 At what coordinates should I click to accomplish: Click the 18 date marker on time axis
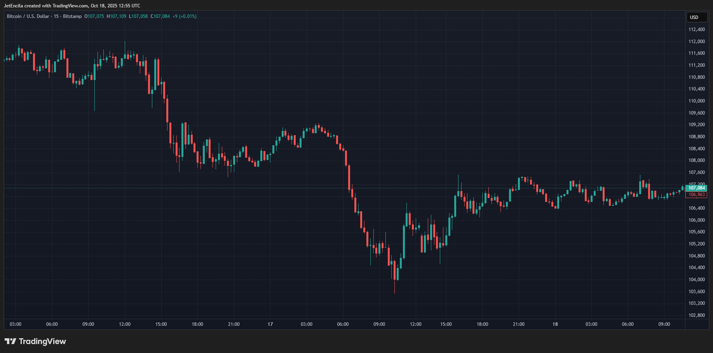[x=555, y=324]
